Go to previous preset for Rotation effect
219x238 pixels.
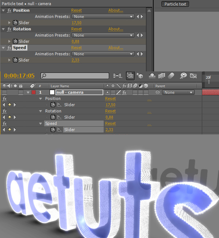pos(138,35)
